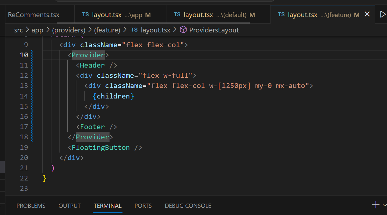The height and width of the screenshot is (215, 387).
Task: Open the PORTS panel tab
Action: 143,206
